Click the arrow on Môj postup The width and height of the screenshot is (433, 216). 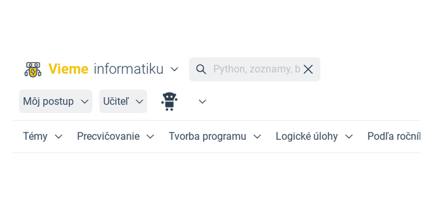click(x=84, y=102)
